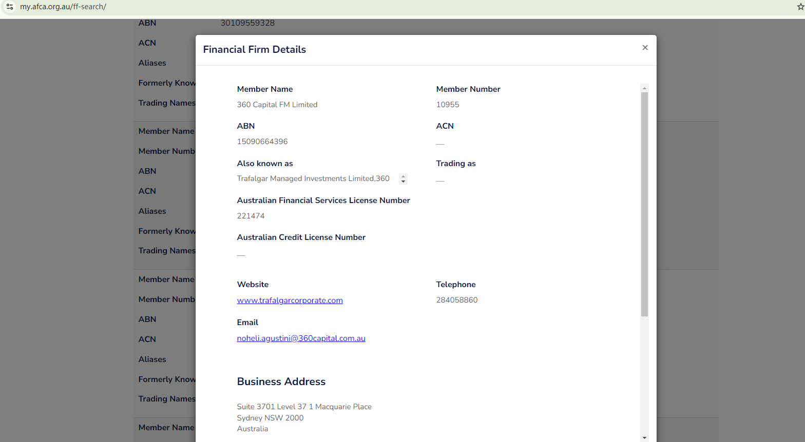Click the 'ABN' label beside 30109559328 on the background page
This screenshot has width=805, height=442.
click(x=147, y=23)
